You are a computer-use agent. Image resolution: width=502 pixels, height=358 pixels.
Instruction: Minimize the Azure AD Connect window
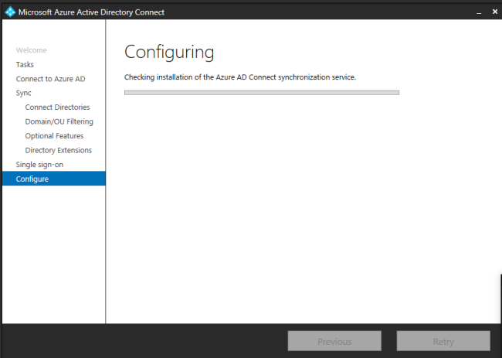(479, 12)
